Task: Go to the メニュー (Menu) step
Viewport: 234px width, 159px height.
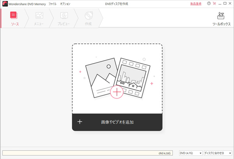Action: pos(39,18)
